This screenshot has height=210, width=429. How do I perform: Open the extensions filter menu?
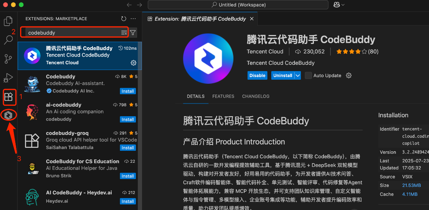coord(133,33)
